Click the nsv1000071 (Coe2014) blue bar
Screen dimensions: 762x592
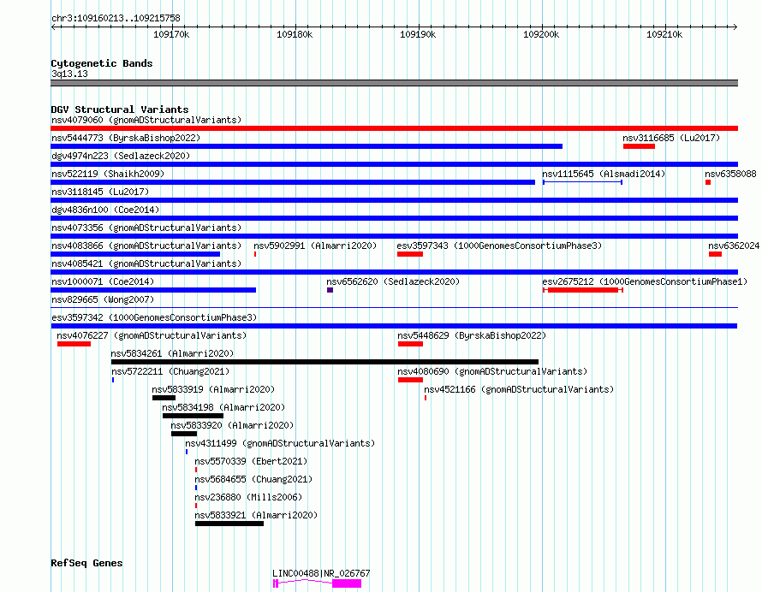(x=153, y=290)
